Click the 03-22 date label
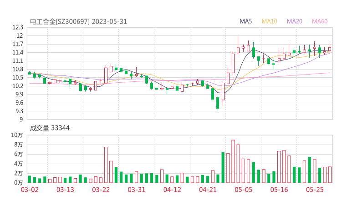337x200 pixels. coord(101,190)
